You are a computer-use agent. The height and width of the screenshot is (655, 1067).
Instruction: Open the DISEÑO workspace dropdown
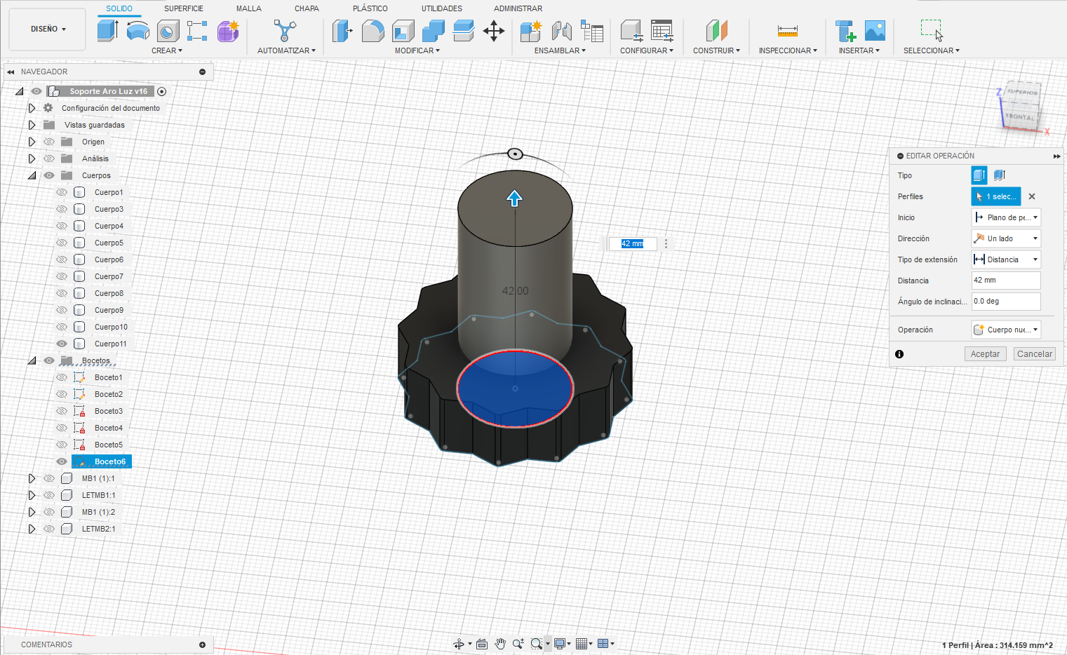tap(48, 29)
